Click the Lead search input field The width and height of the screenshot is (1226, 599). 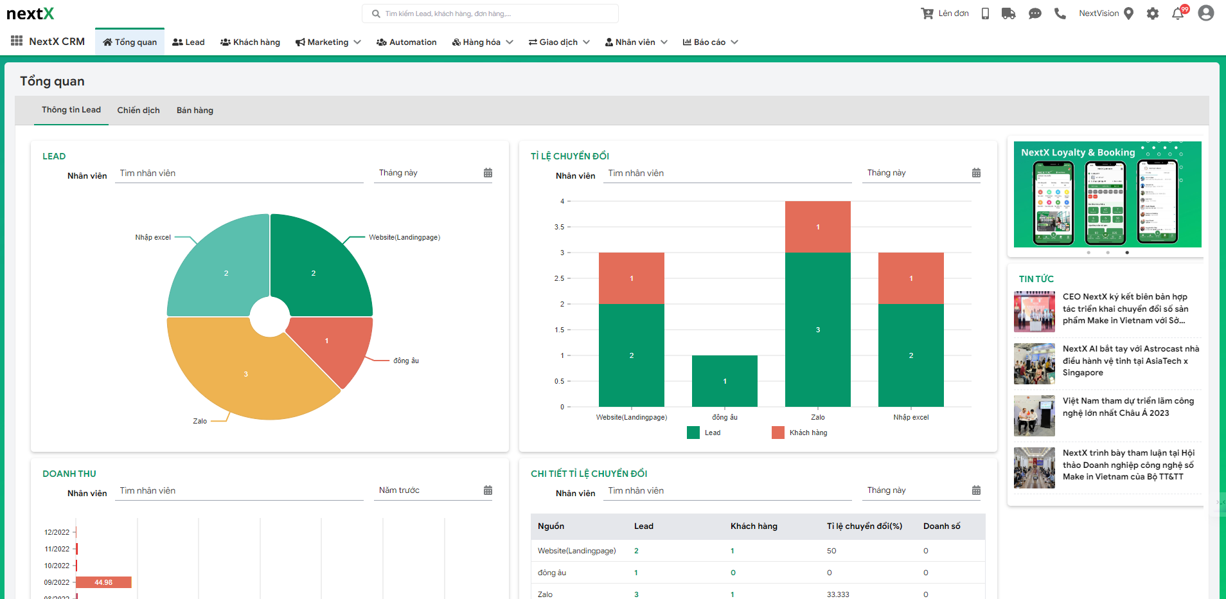495,13
